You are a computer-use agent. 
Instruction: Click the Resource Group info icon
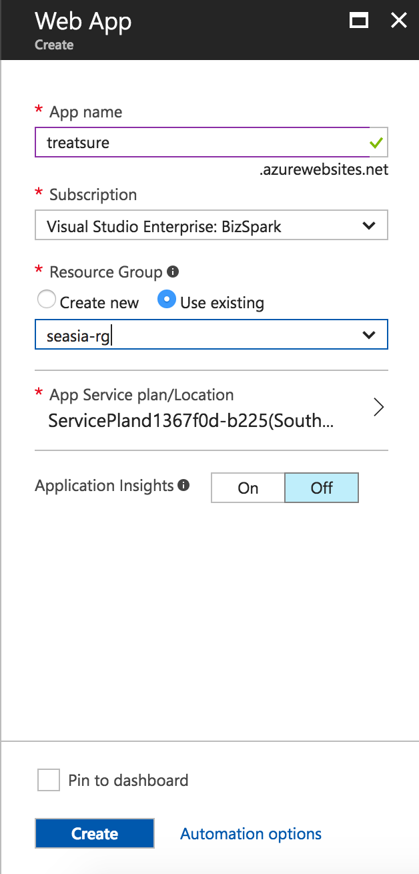click(x=173, y=272)
